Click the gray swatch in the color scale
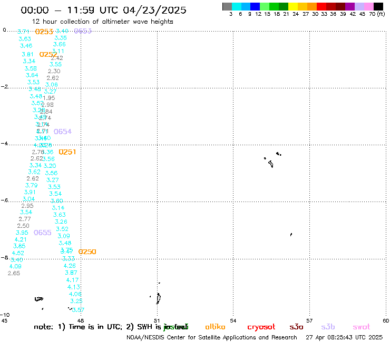 coord(227,6)
